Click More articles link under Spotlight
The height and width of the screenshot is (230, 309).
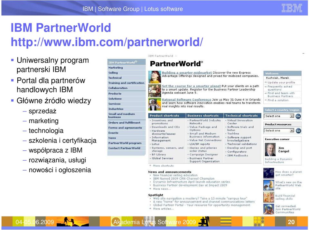click(164, 209)
